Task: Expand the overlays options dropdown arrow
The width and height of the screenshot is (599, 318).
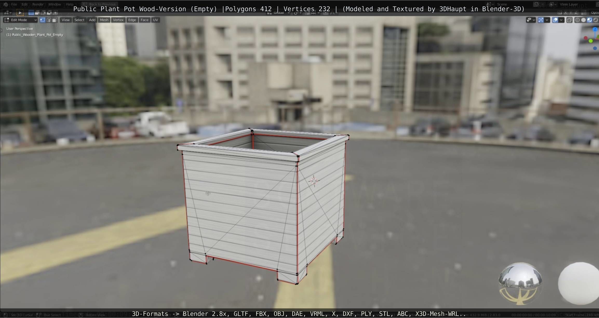Action: (x=561, y=20)
